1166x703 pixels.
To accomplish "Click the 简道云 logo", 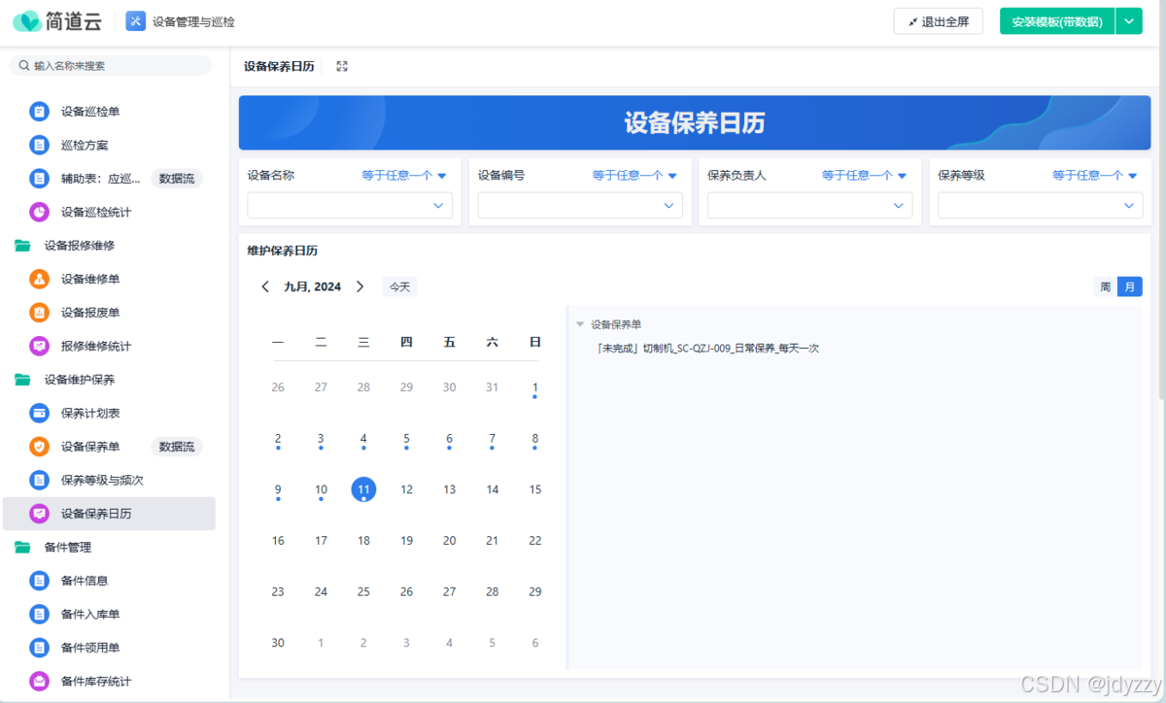I will tap(57, 20).
